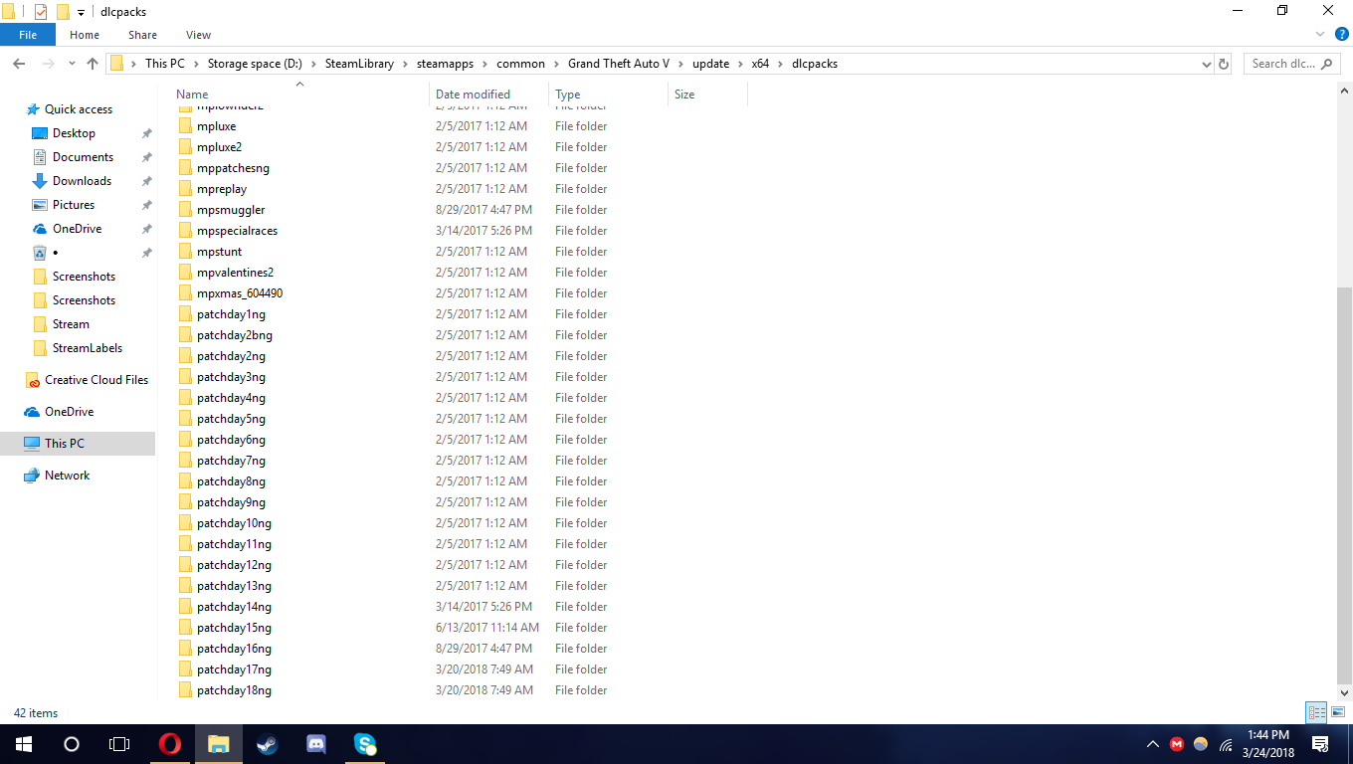Click the New Folder quick access icon
The image size is (1353, 764).
click(63, 12)
